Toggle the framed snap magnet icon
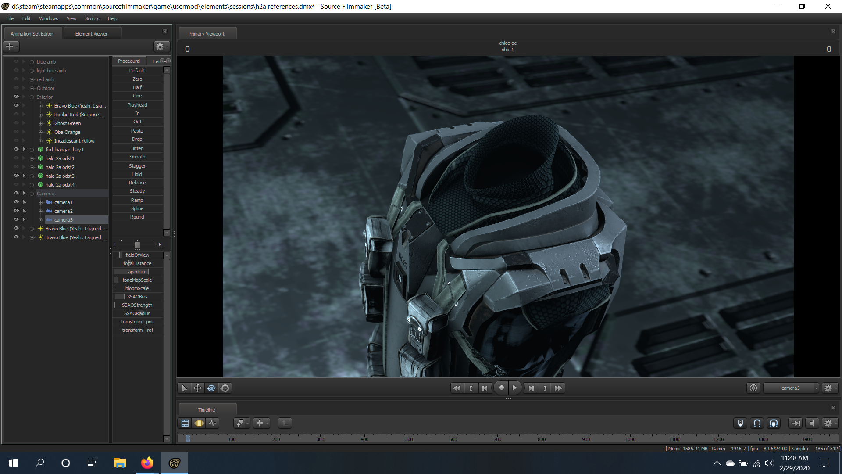Viewport: 842px width, 474px height. (774, 423)
